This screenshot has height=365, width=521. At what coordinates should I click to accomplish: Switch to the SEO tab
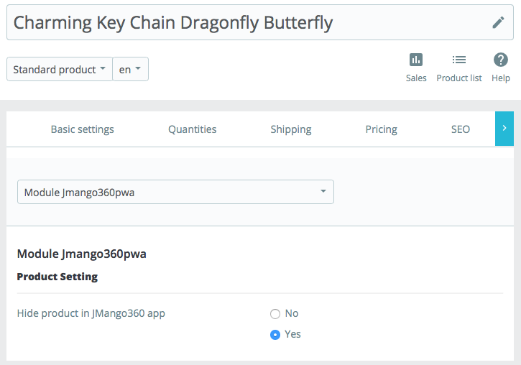(461, 129)
